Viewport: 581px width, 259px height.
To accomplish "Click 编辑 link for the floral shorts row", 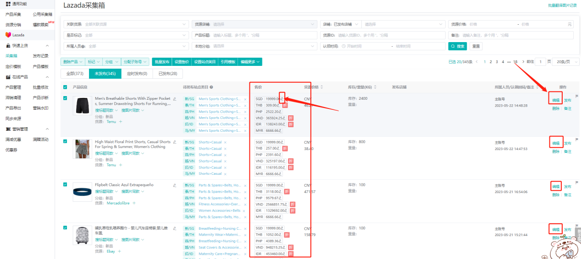I will [x=555, y=143].
